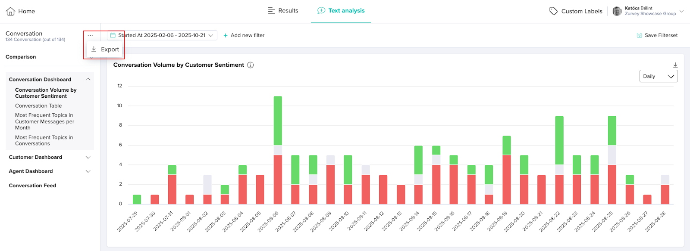Open Conversation Table in the sidebar

pyautogui.click(x=38, y=106)
